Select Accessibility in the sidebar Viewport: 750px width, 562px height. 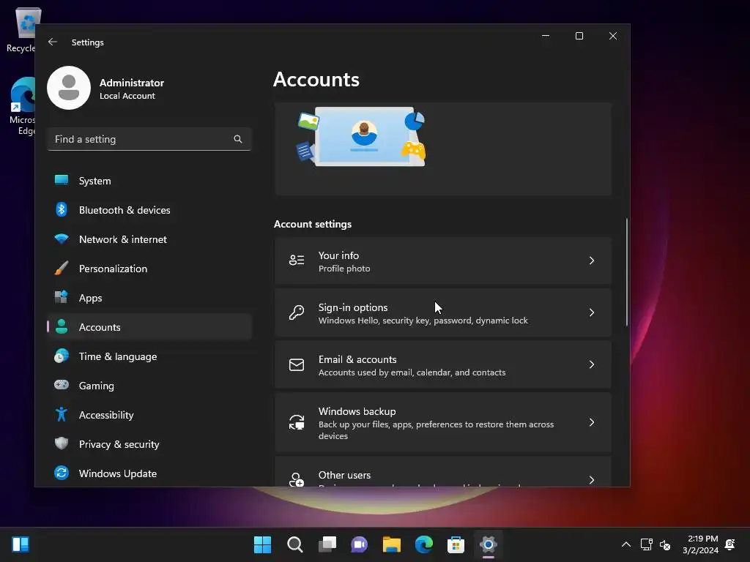[x=149, y=415]
